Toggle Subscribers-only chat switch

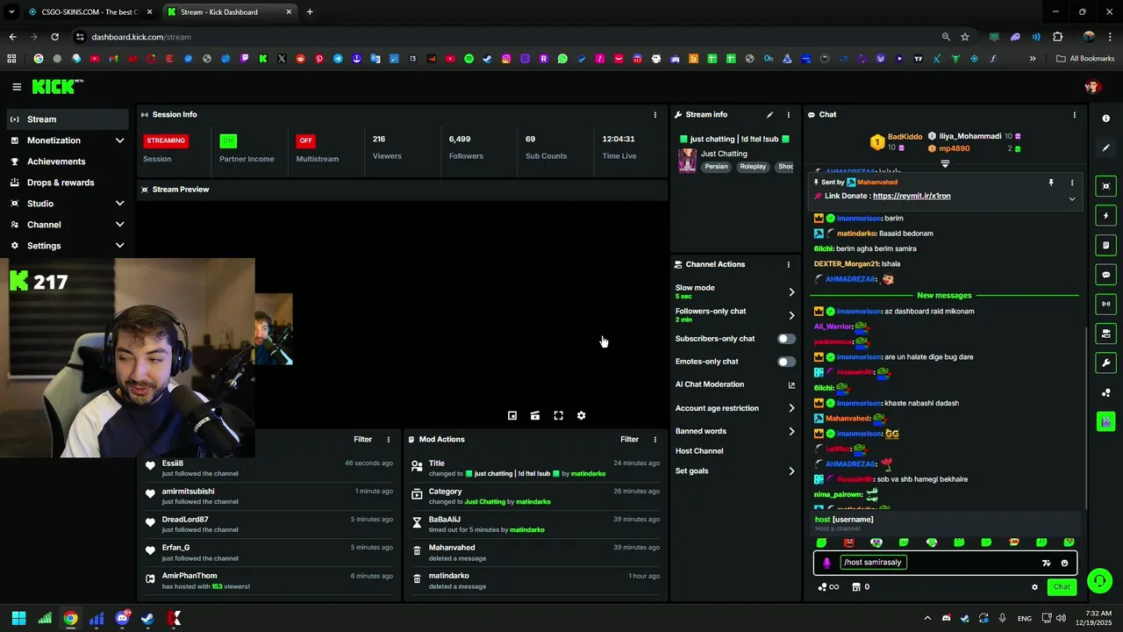(x=786, y=339)
